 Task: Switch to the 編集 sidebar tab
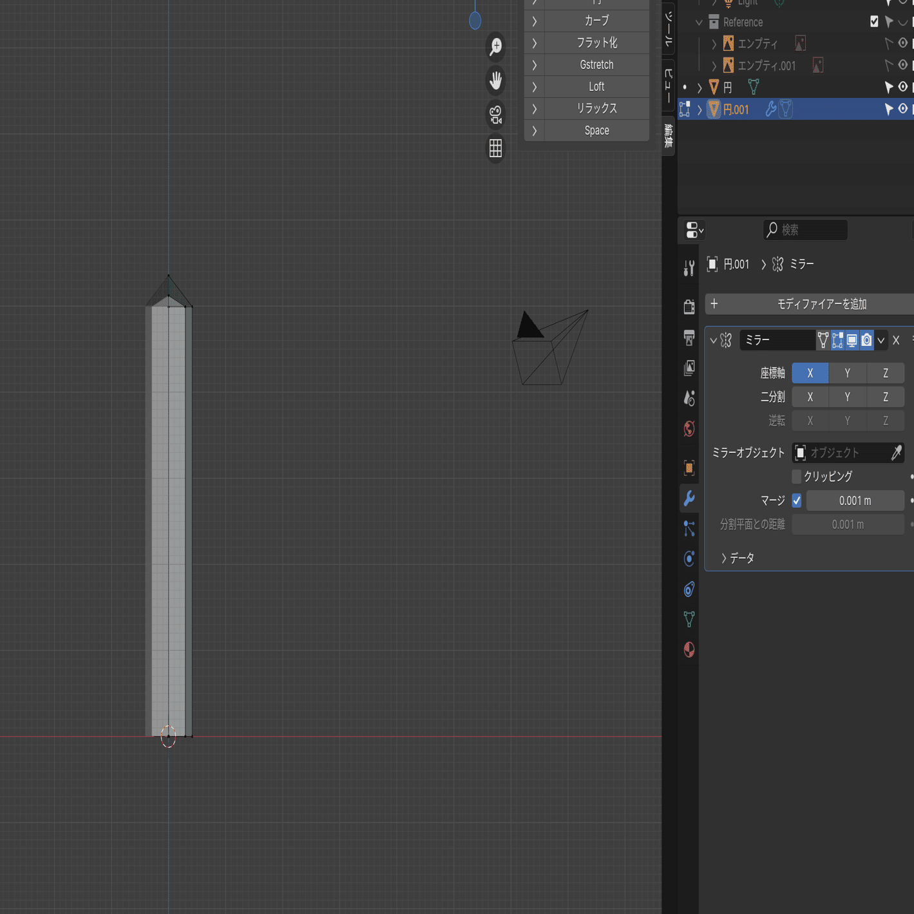pos(669,136)
